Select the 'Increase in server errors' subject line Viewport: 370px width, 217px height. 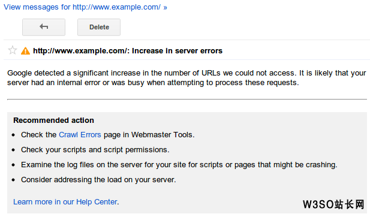coord(128,51)
